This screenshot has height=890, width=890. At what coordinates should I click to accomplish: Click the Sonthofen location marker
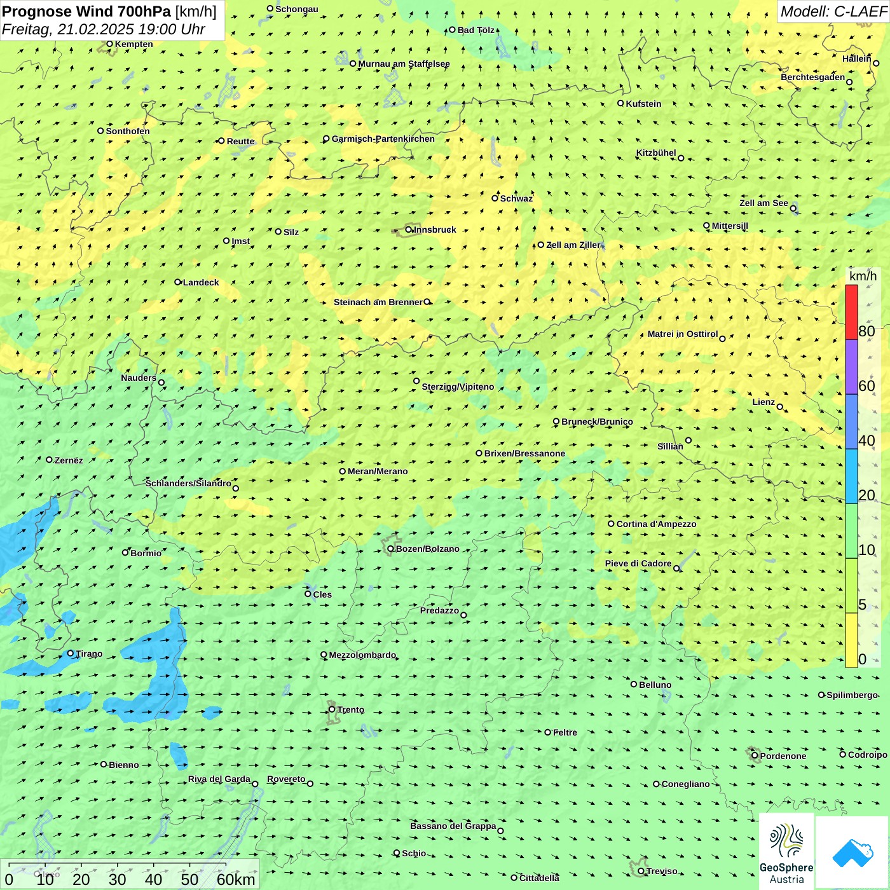pyautogui.click(x=100, y=131)
